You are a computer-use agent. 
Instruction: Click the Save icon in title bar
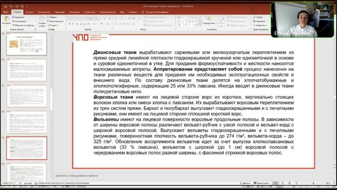pyautogui.click(x=6, y=6)
